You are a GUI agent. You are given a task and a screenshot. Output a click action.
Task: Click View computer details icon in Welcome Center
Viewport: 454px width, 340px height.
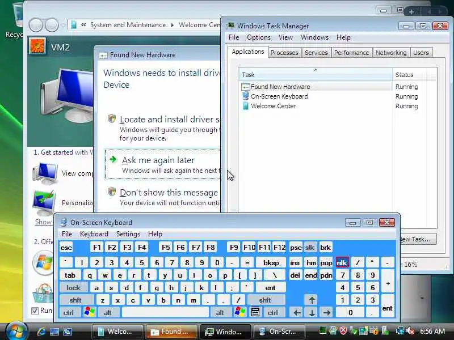pyautogui.click(x=45, y=173)
